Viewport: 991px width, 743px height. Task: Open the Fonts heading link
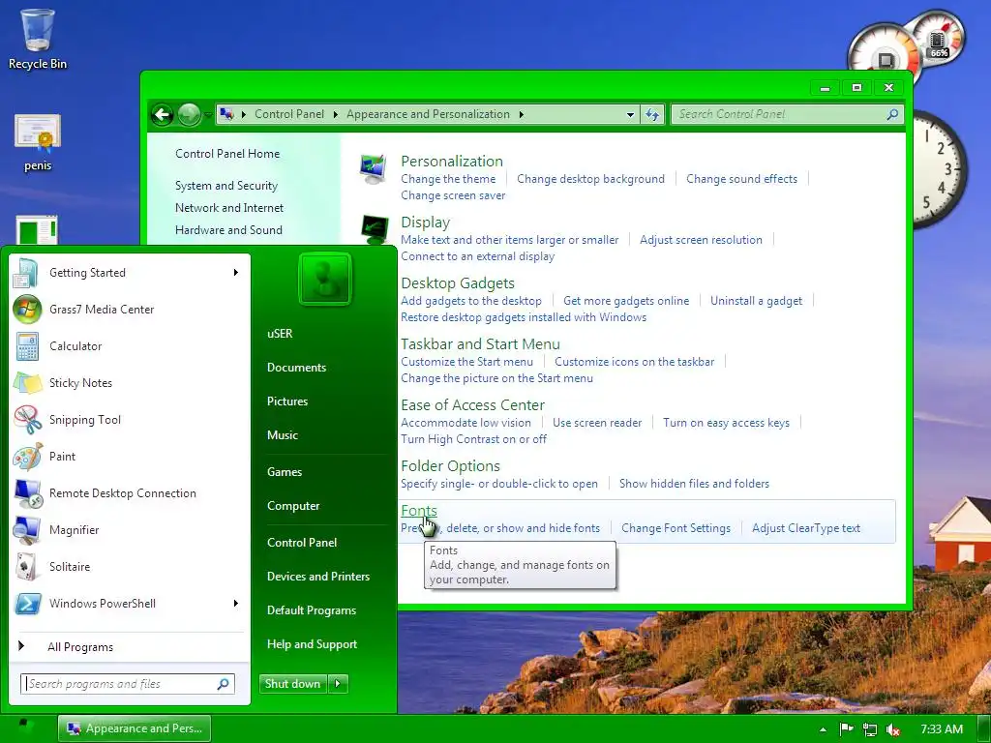click(x=419, y=511)
